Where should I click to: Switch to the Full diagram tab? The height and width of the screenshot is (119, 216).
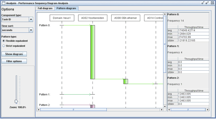(x=45, y=8)
